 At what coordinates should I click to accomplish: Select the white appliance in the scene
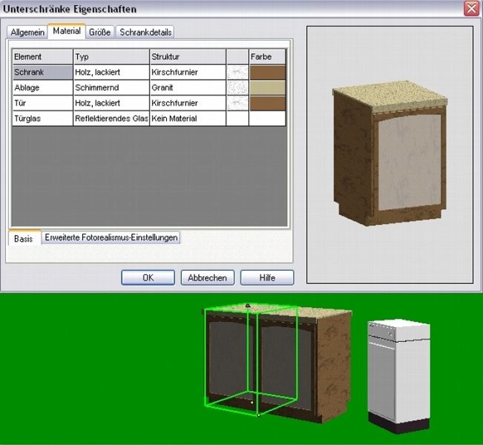[x=398, y=375]
